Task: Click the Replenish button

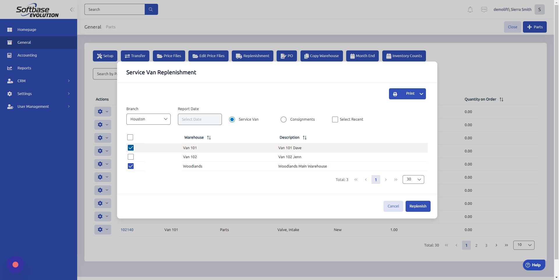Action: (x=418, y=206)
